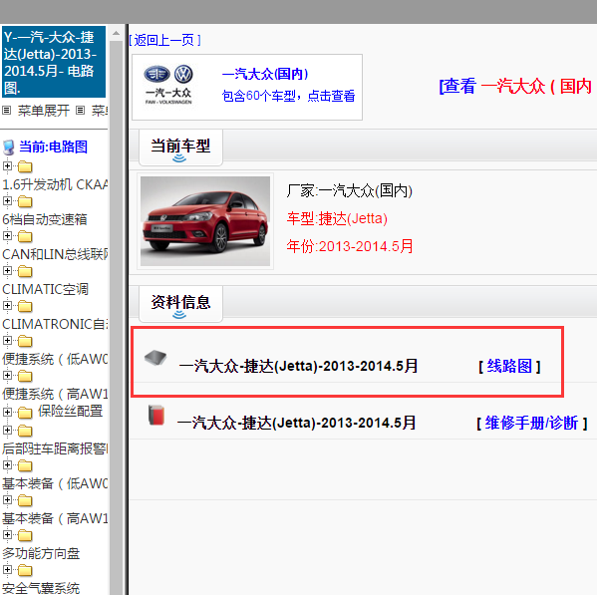The height and width of the screenshot is (595, 597).
Task: Click the 年份:2013-2014.5月 text
Action: point(350,246)
